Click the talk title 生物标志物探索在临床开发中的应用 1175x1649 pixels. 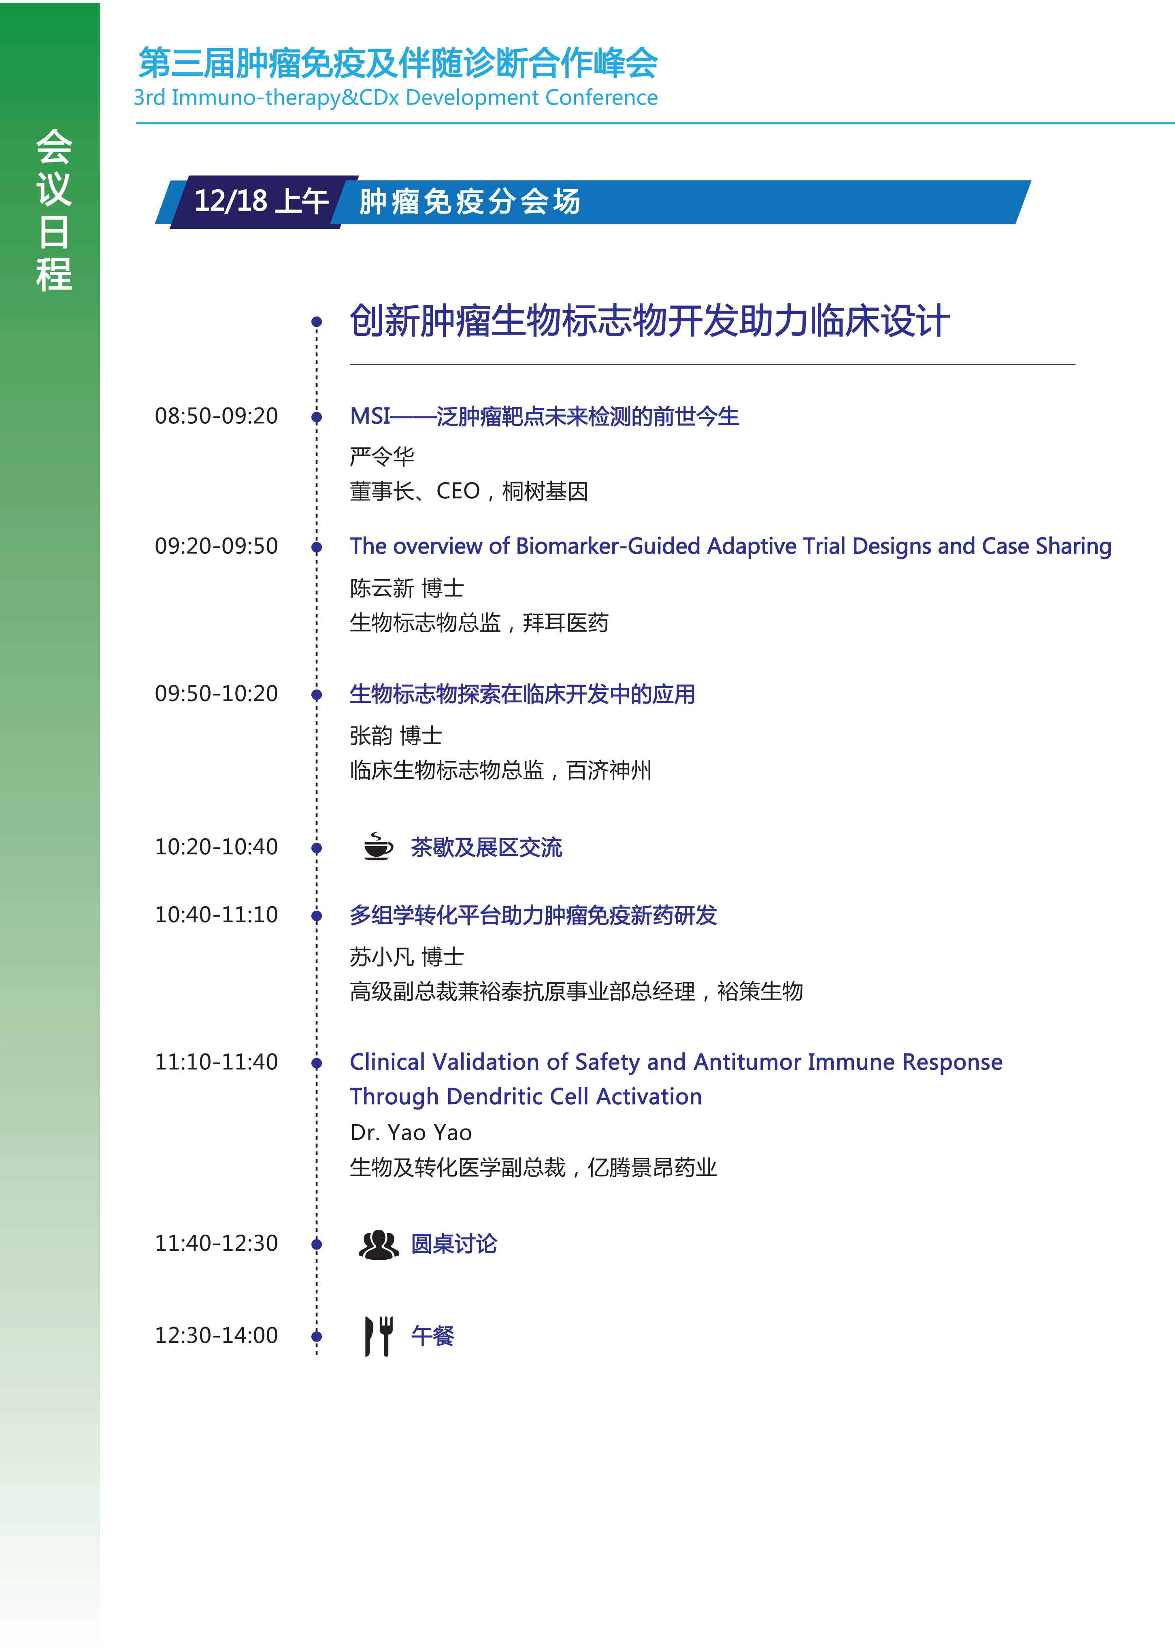[522, 694]
